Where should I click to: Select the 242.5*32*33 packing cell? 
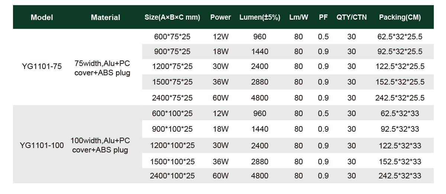pyautogui.click(x=400, y=176)
